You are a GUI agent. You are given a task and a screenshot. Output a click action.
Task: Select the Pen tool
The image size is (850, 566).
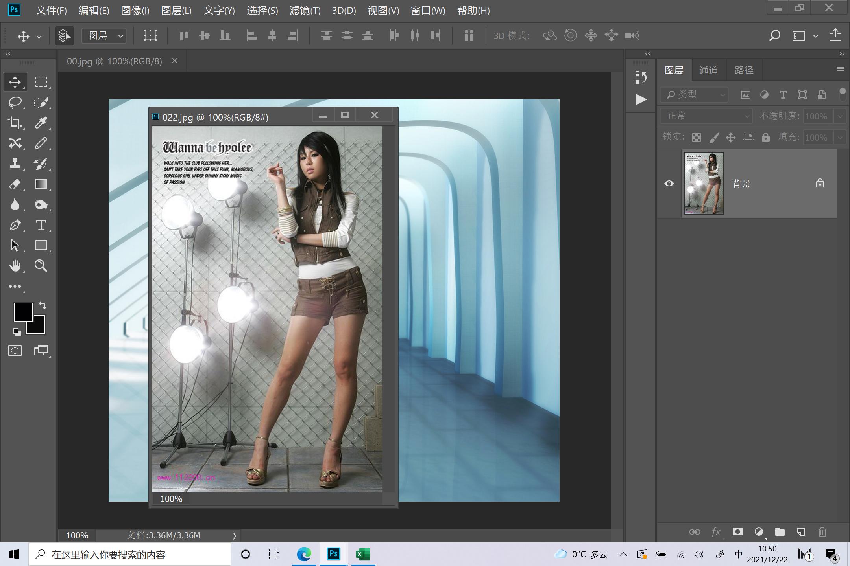[15, 225]
